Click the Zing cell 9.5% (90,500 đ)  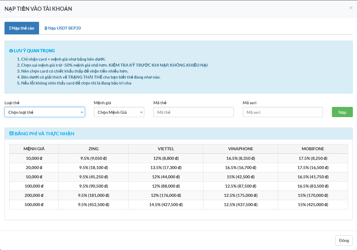(x=94, y=186)
